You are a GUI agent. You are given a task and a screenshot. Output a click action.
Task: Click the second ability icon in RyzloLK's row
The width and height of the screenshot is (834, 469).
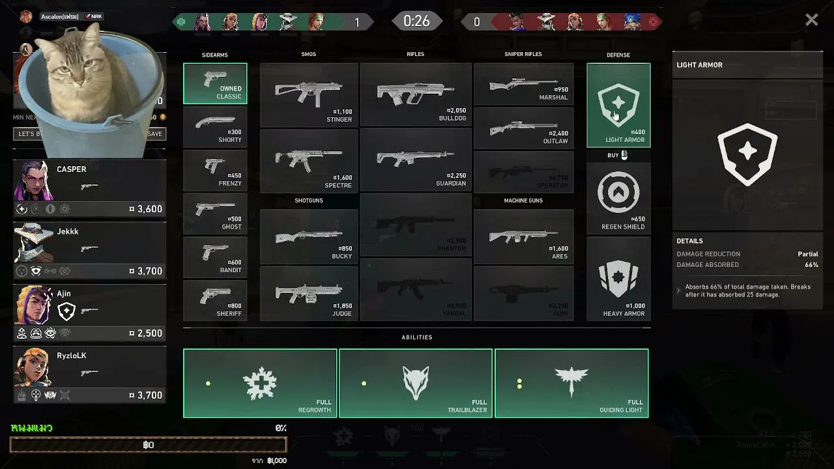click(36, 395)
